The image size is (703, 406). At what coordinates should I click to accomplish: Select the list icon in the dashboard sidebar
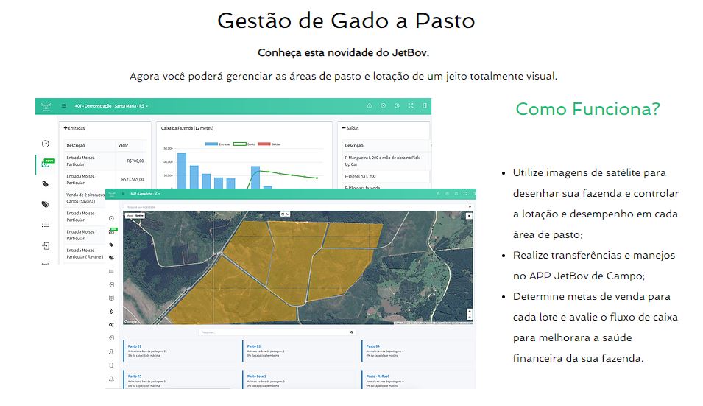(x=46, y=225)
